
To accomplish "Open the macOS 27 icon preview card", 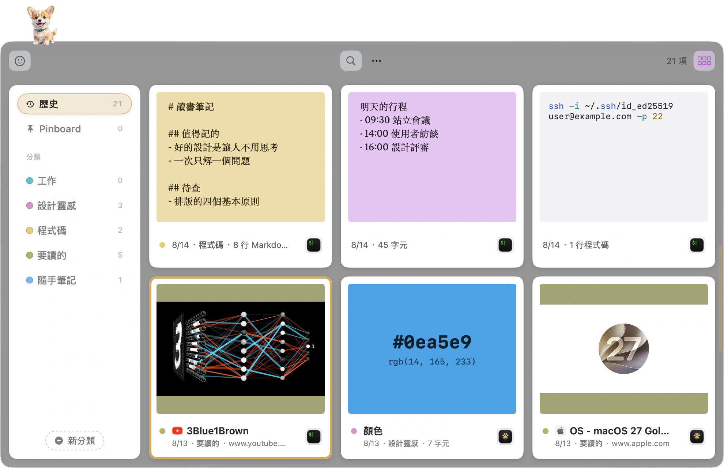I will pyautogui.click(x=624, y=349).
